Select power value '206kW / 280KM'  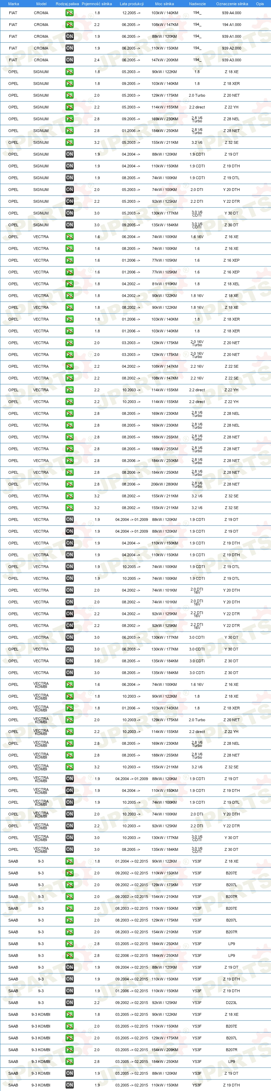[165, 485]
